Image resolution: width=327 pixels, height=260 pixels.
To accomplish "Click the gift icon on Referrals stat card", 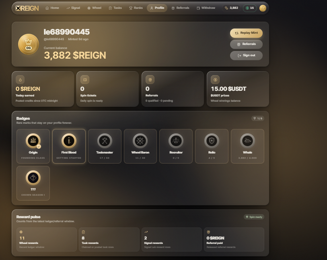I will pos(150,80).
